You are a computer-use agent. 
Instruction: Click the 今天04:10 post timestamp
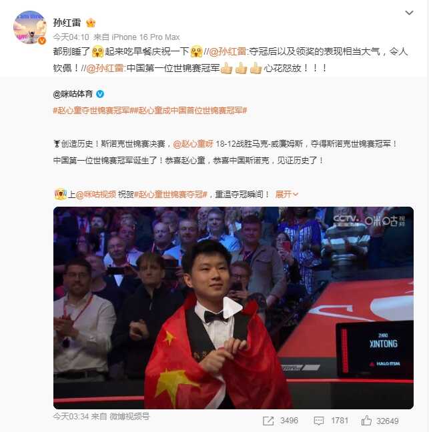click(71, 37)
